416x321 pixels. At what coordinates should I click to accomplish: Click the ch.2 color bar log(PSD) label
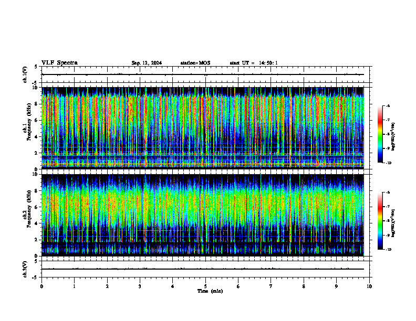(x=393, y=223)
